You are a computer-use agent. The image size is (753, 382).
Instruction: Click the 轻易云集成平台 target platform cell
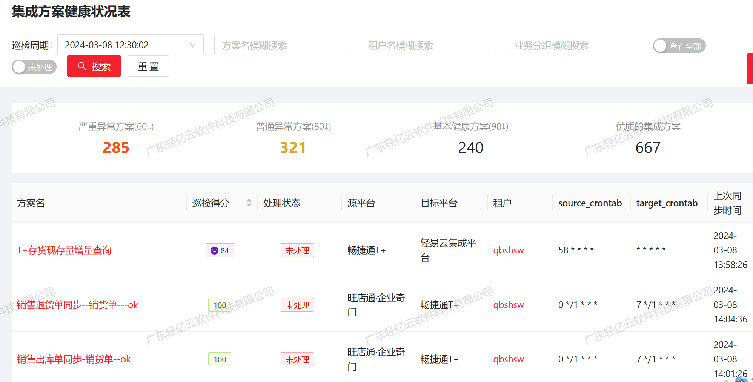pos(448,250)
